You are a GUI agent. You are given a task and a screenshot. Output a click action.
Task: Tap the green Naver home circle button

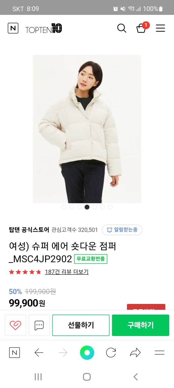pos(87,353)
